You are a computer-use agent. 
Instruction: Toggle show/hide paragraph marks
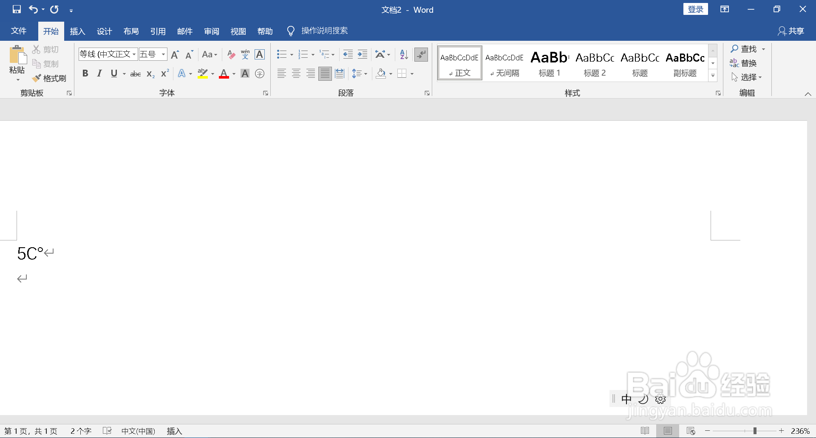421,54
